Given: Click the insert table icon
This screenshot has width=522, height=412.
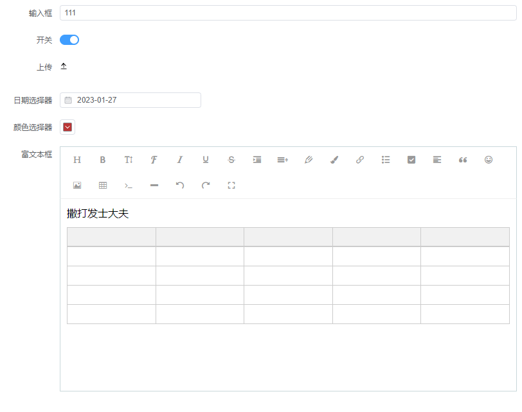Looking at the screenshot, I should (x=103, y=185).
